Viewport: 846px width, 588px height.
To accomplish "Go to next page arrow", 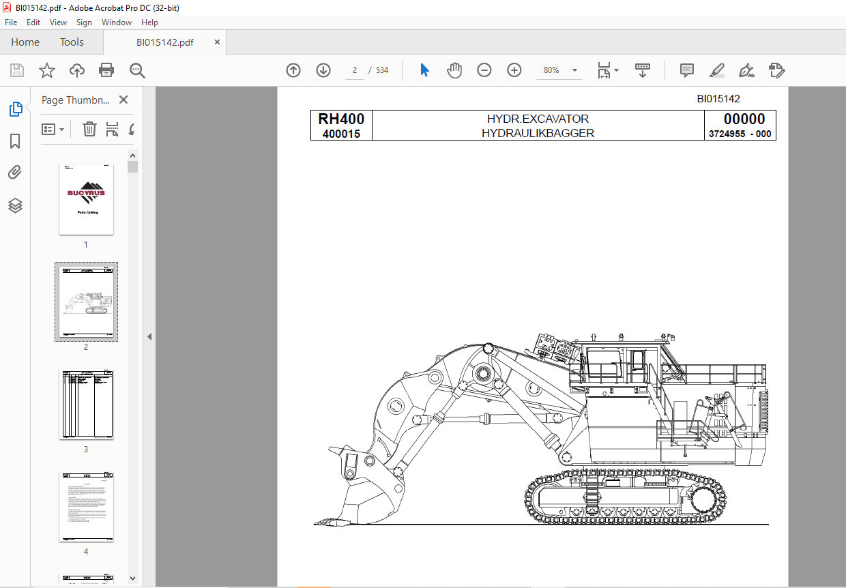I will 323,70.
